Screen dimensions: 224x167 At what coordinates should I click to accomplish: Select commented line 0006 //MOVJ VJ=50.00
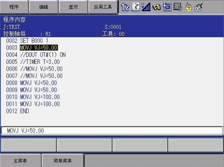pos(34,69)
